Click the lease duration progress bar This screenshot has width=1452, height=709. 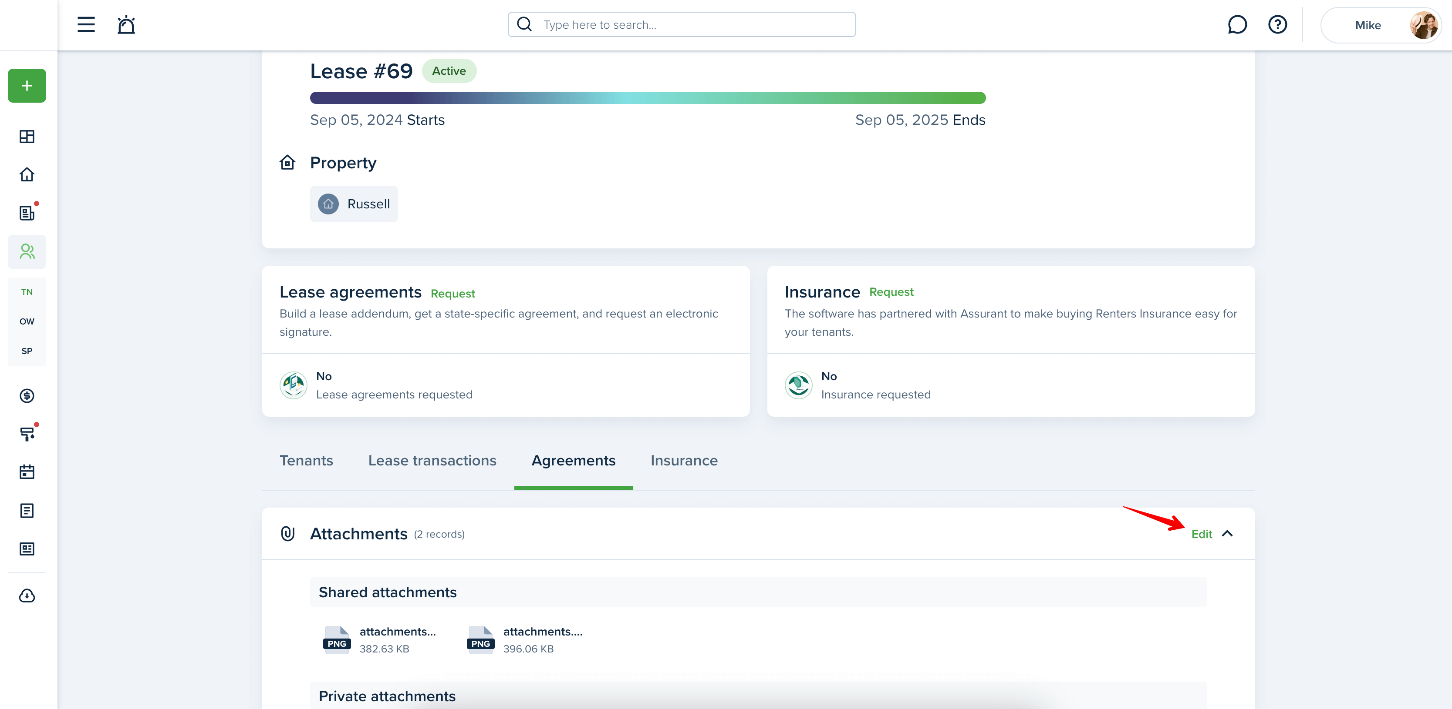[x=648, y=98]
